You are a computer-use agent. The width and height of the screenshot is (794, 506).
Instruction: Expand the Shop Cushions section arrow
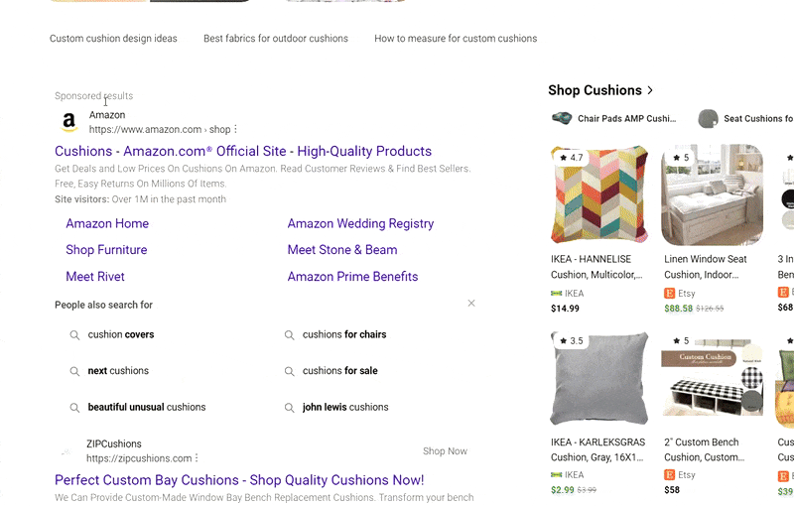[x=650, y=90]
